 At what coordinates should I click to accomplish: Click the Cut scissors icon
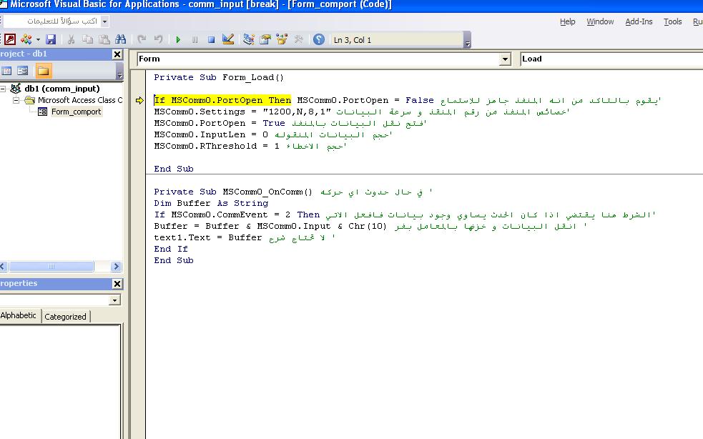click(71, 39)
